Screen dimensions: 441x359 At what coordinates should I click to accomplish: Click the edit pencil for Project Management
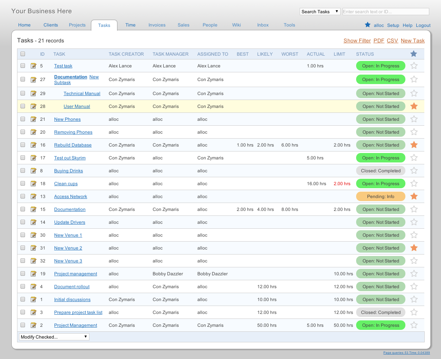(33, 325)
